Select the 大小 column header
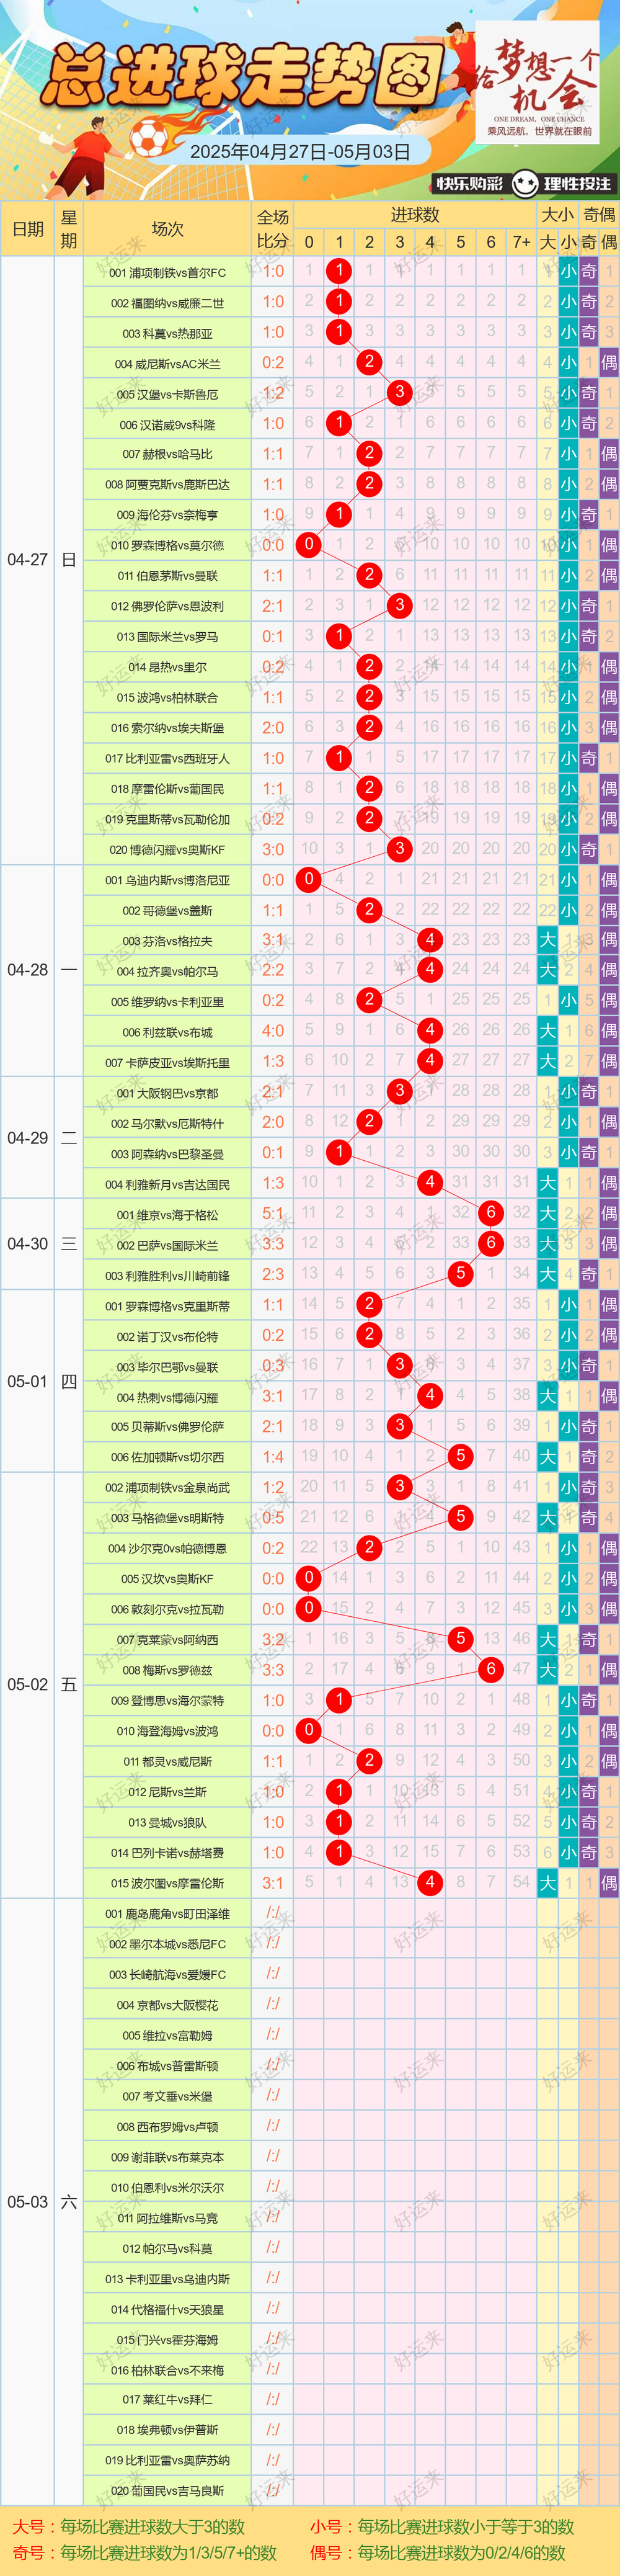The width and height of the screenshot is (620, 2576). pos(558,215)
